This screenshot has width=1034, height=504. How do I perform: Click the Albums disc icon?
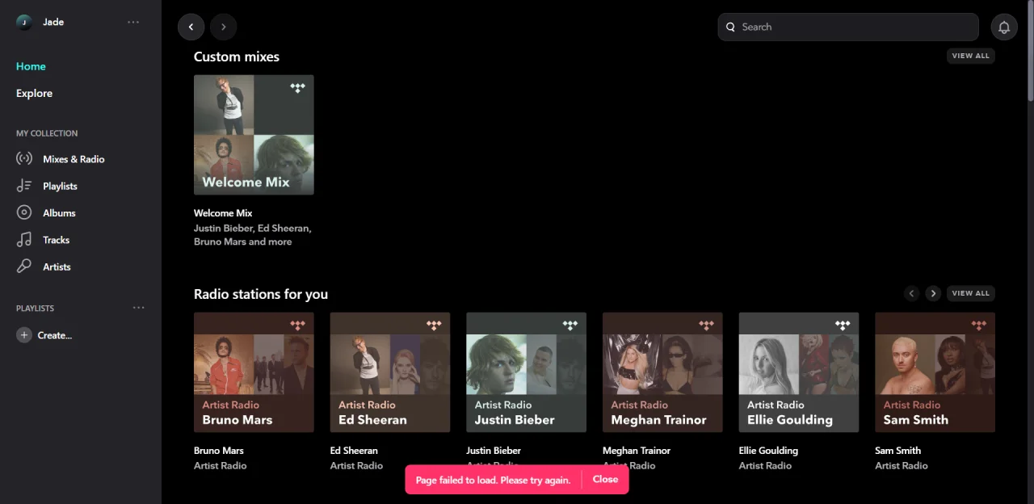24,213
